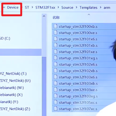Select file name startup_stm32f103xg.s
The width and height of the screenshot is (116, 116).
78,96
